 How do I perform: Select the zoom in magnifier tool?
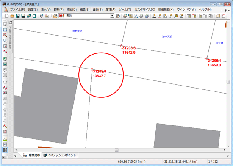[x=5, y=35]
